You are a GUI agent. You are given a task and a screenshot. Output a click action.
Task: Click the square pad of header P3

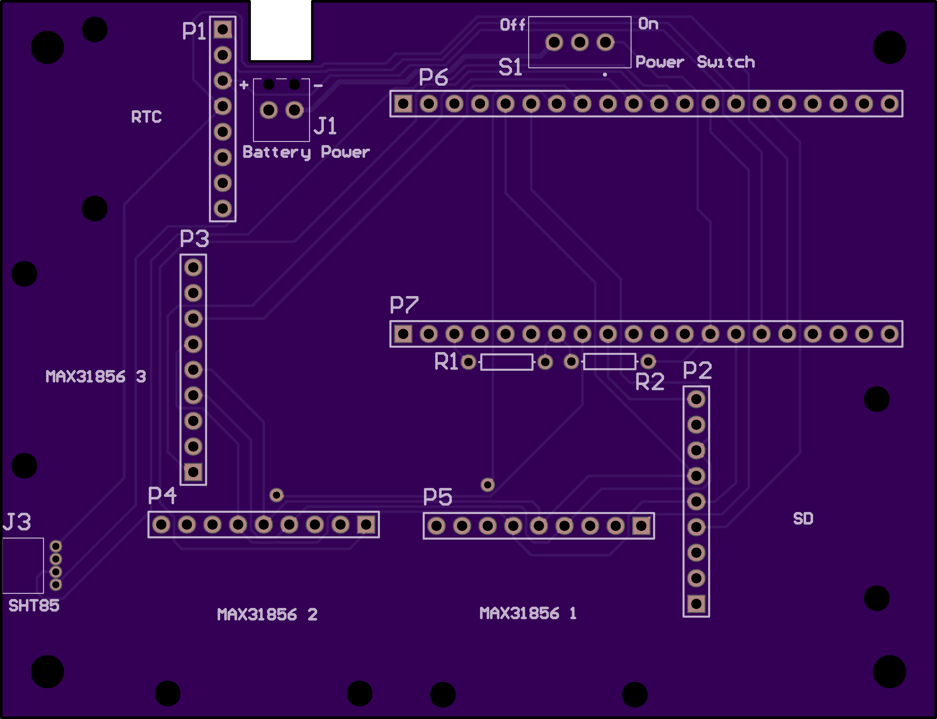[193, 472]
